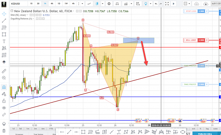The height and width of the screenshot is (135, 221).
Task: Open chart properties gear
Action: click(x=109, y=4)
